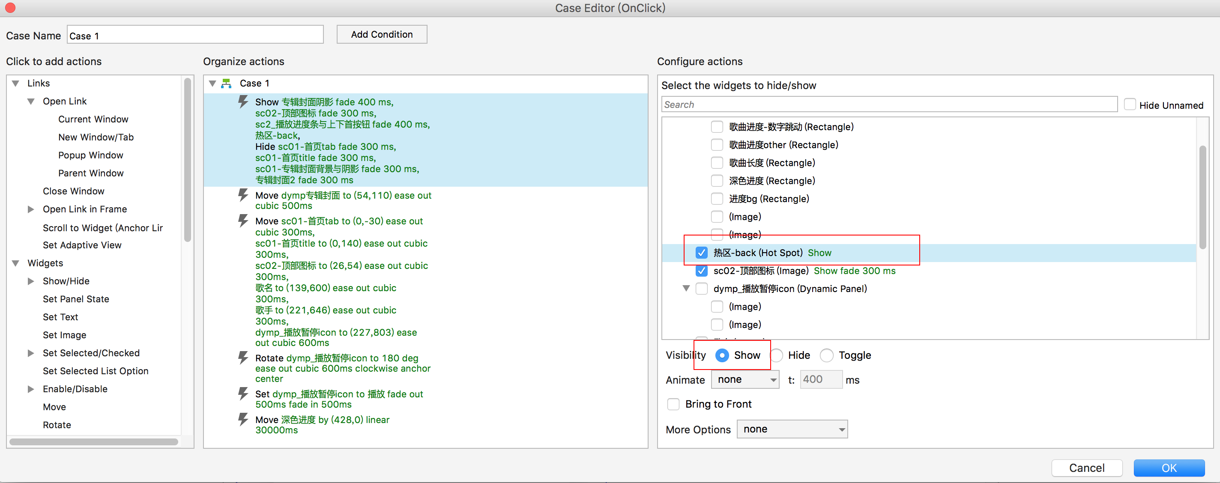Open the More Options dropdown
Image resolution: width=1220 pixels, height=483 pixels.
coord(792,429)
